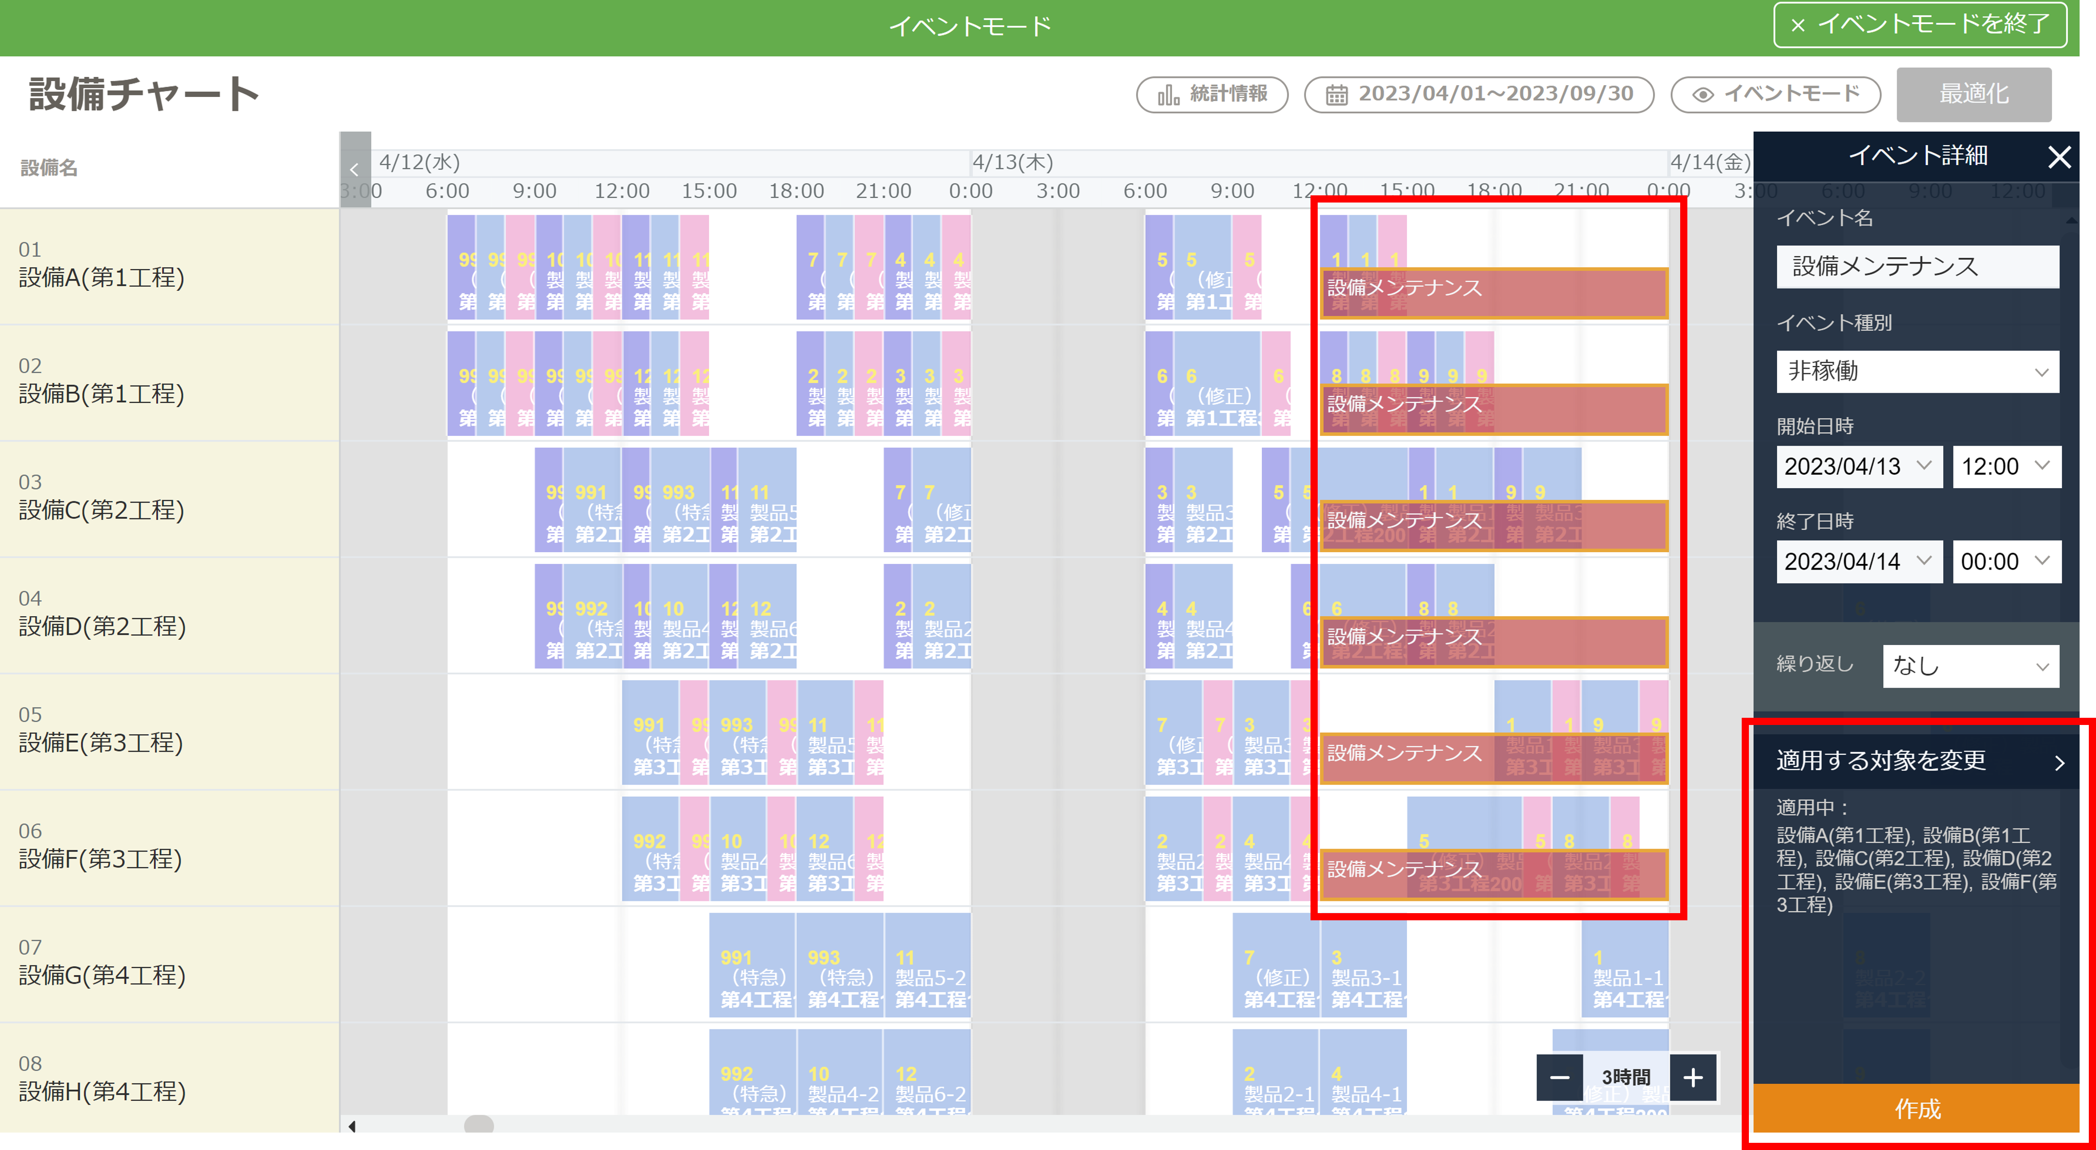Click the 最適化 button
This screenshot has width=2096, height=1150.
pos(1973,94)
